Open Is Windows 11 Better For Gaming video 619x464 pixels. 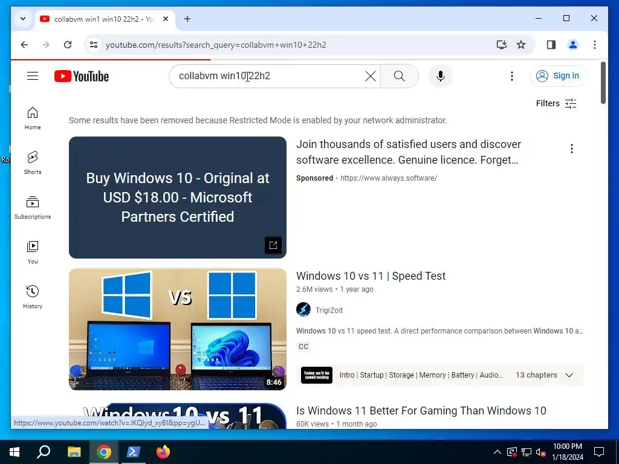(421, 411)
